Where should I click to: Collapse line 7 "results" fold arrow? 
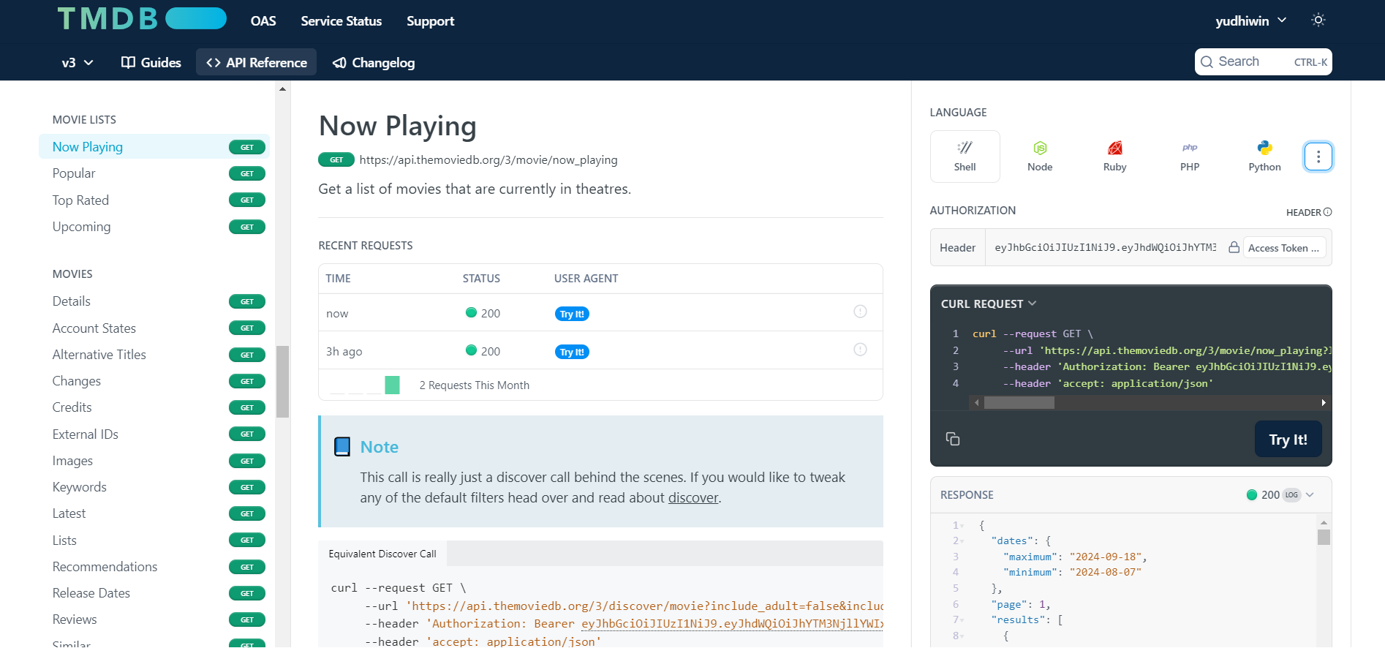tap(963, 620)
